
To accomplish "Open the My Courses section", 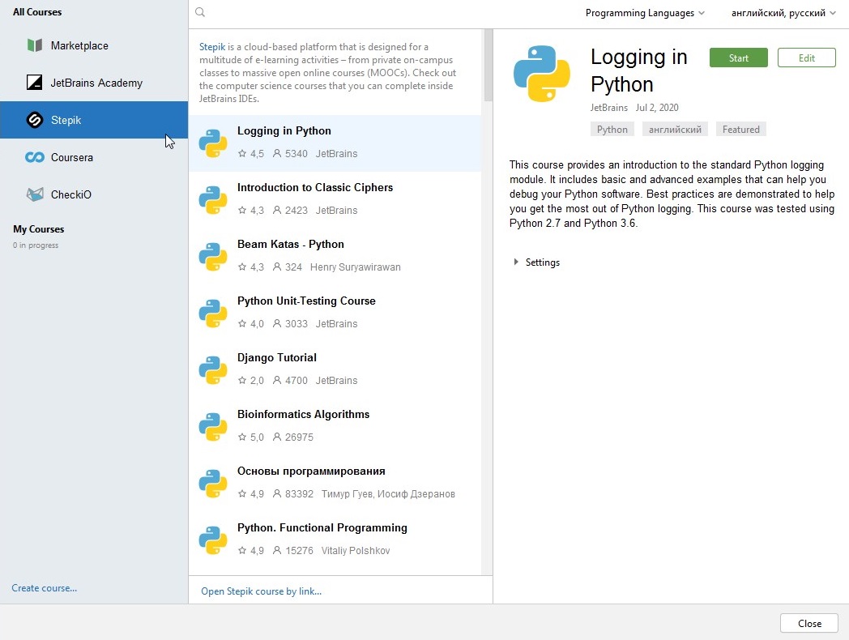I will click(38, 229).
